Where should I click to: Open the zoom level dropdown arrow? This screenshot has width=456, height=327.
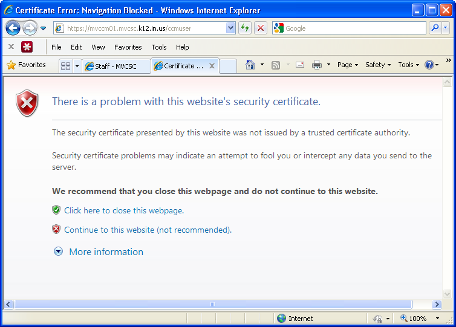point(437,319)
